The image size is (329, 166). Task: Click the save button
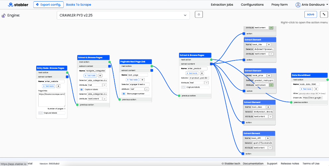310,14
